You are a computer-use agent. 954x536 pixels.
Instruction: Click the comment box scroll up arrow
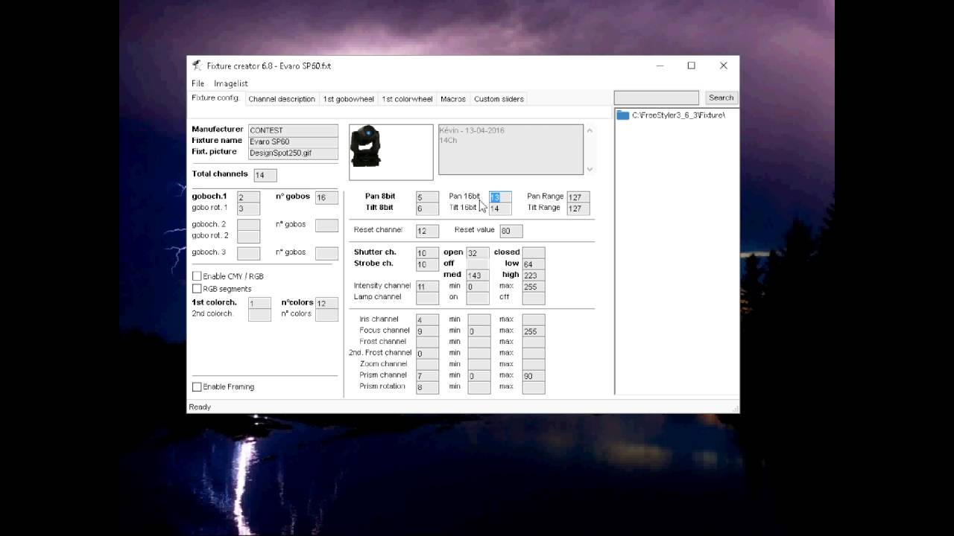[x=590, y=130]
